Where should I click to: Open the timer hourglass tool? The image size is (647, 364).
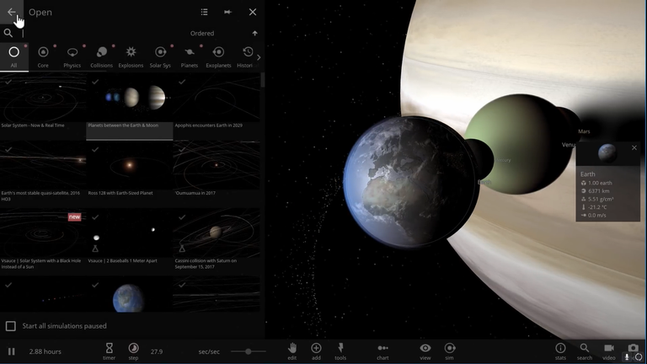click(x=109, y=351)
